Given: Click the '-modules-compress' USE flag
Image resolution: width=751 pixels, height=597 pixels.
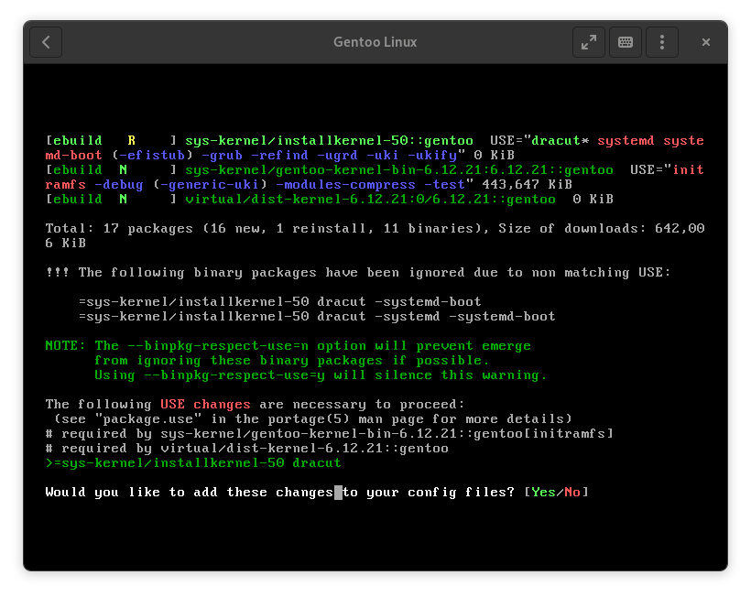Looking at the screenshot, I should coord(345,184).
